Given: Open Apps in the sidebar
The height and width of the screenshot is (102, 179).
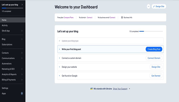Looking at the screenshot, I should pos(4,94).
